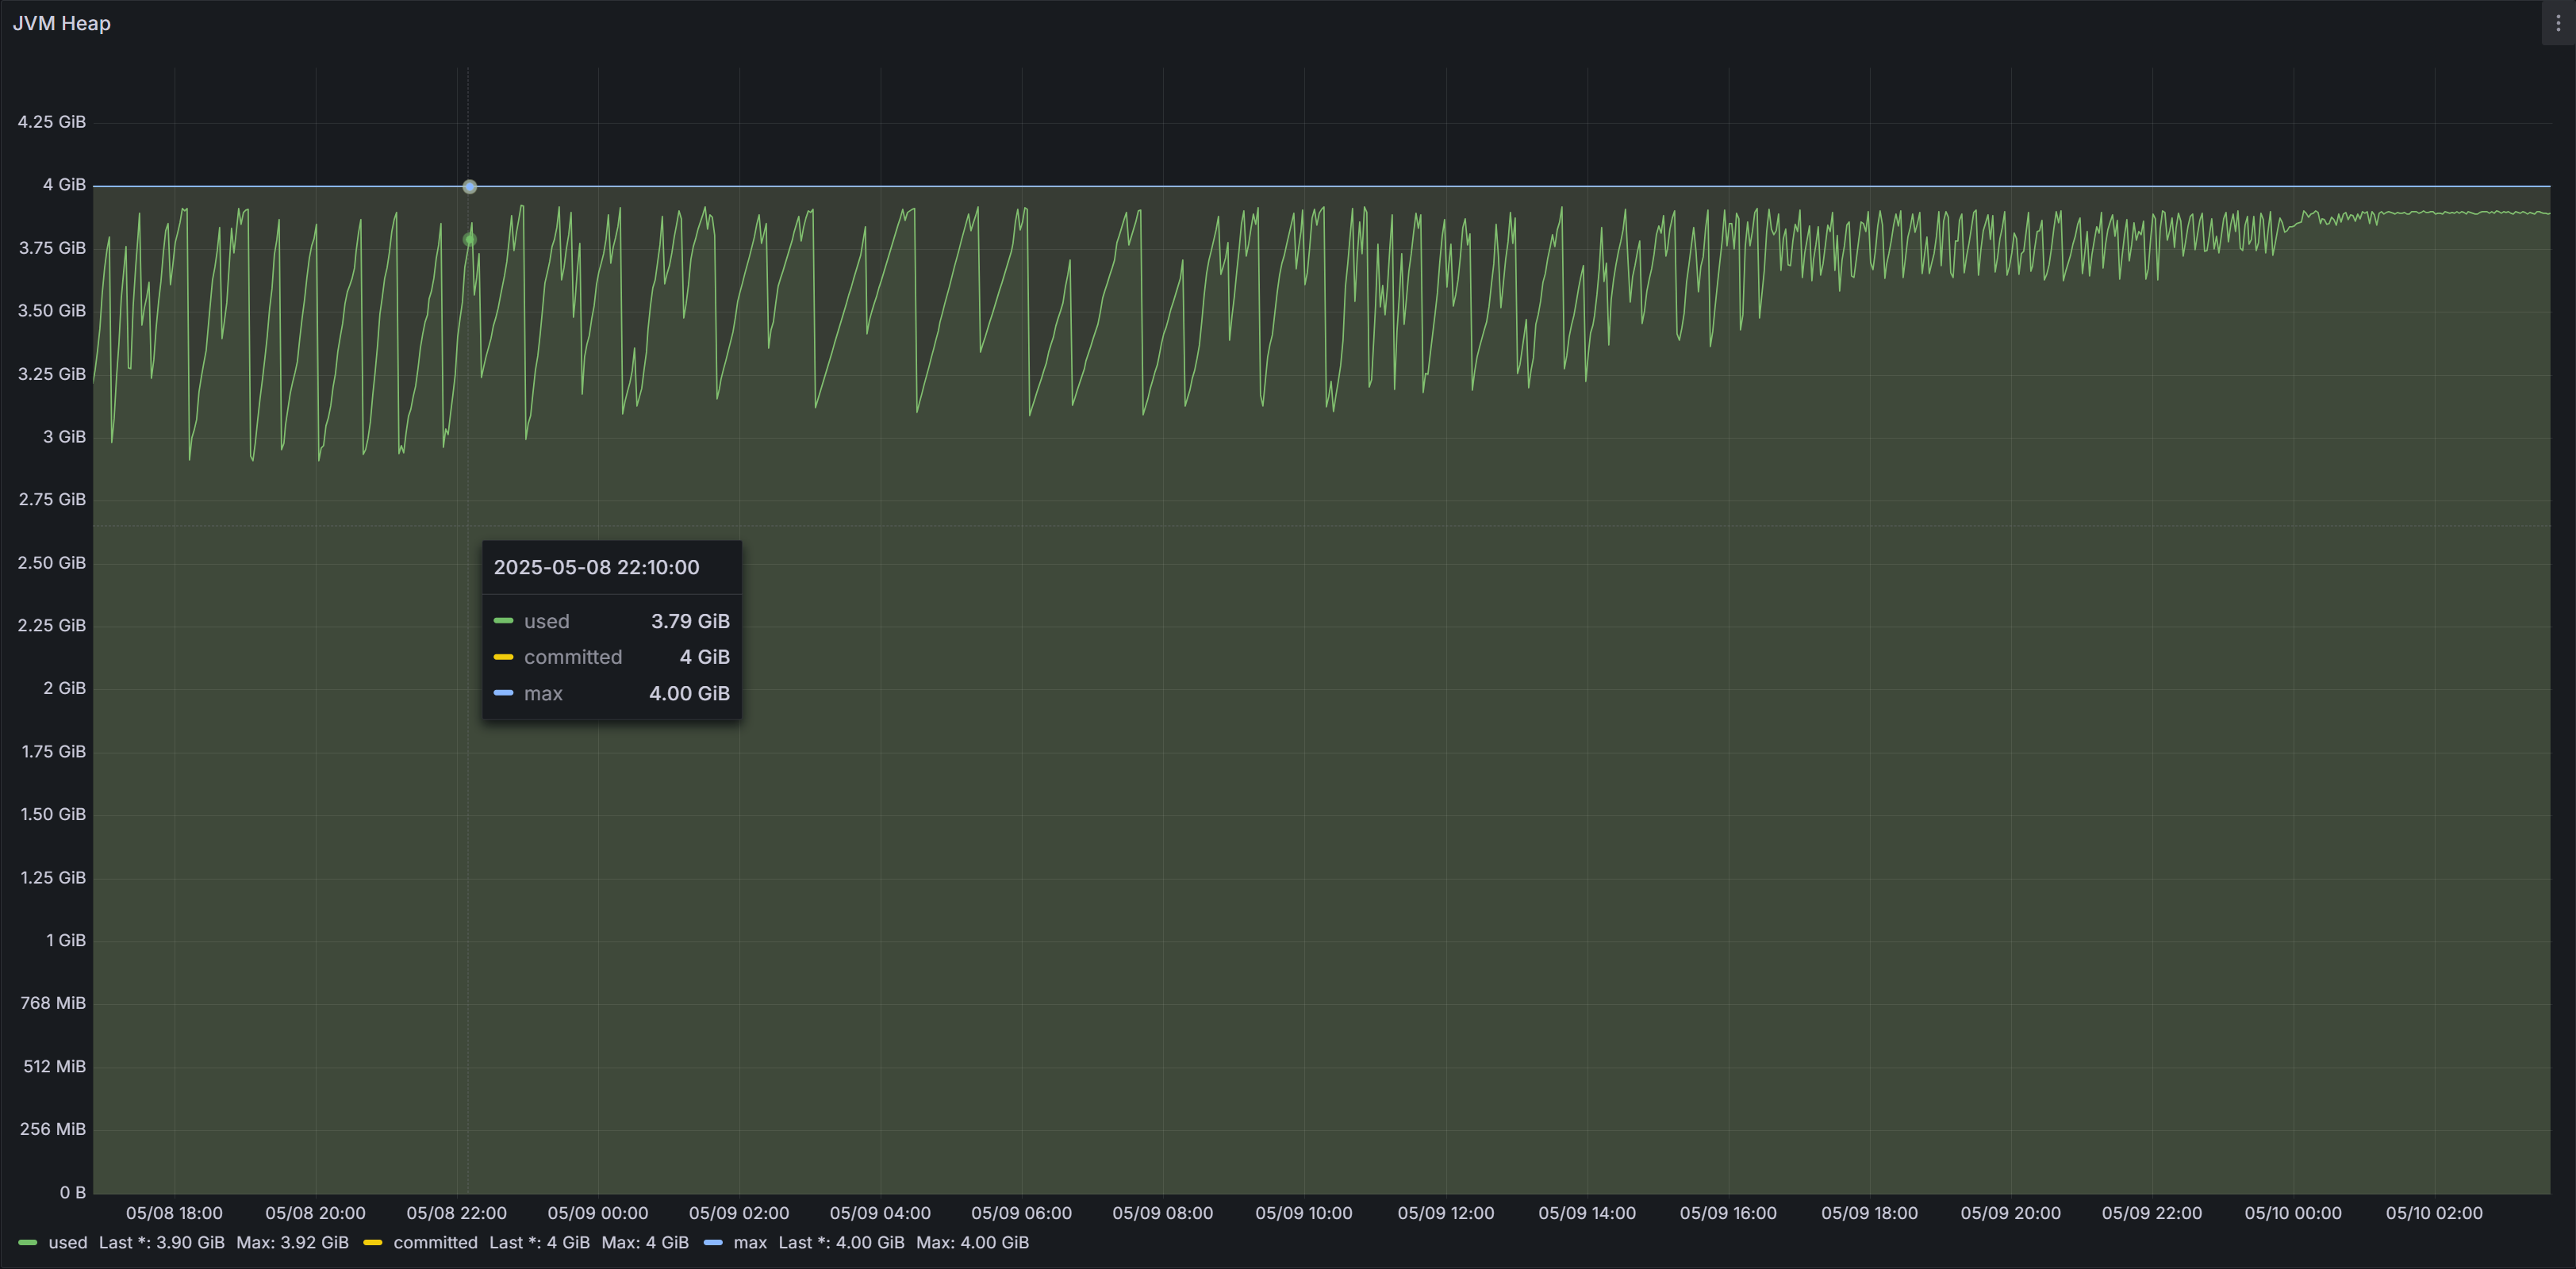
Task: Click the highlighted max data point at 4 GiB
Action: click(x=470, y=187)
